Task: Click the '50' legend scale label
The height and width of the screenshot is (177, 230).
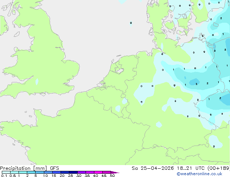Action: [x=112, y=176]
